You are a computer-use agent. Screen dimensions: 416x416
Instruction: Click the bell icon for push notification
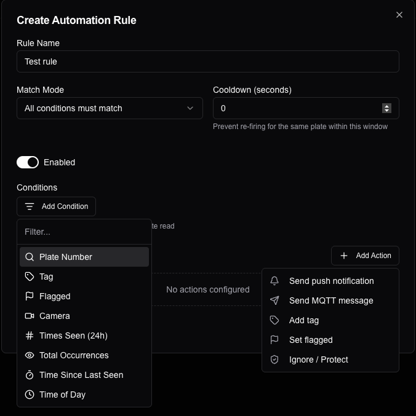[x=275, y=281]
